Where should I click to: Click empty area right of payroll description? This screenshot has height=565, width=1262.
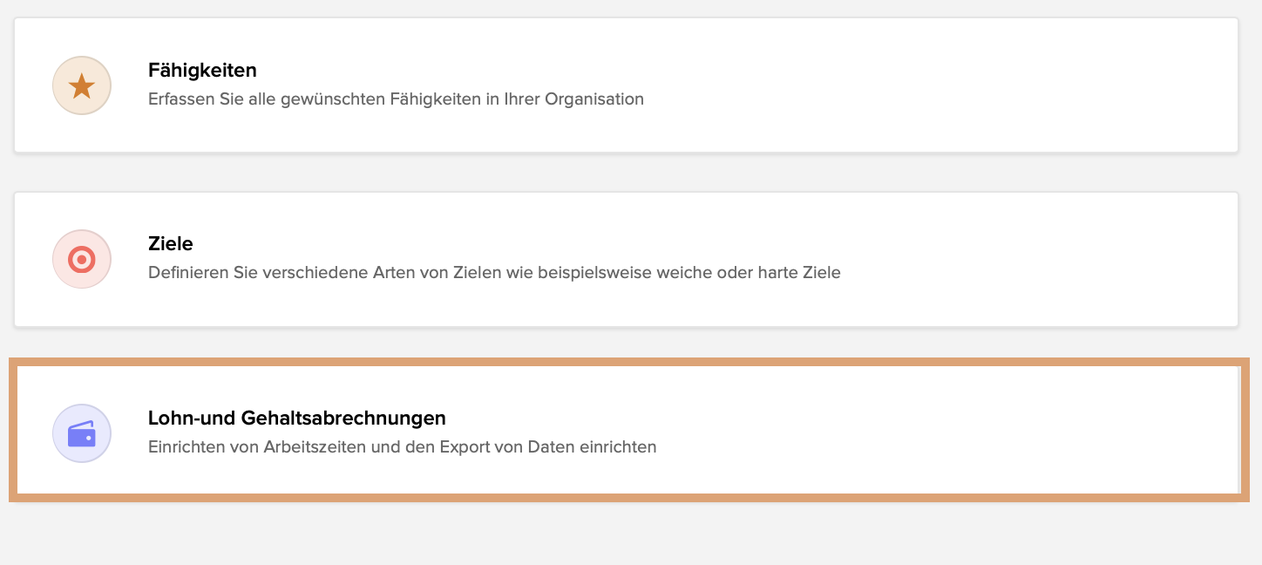pos(941,446)
